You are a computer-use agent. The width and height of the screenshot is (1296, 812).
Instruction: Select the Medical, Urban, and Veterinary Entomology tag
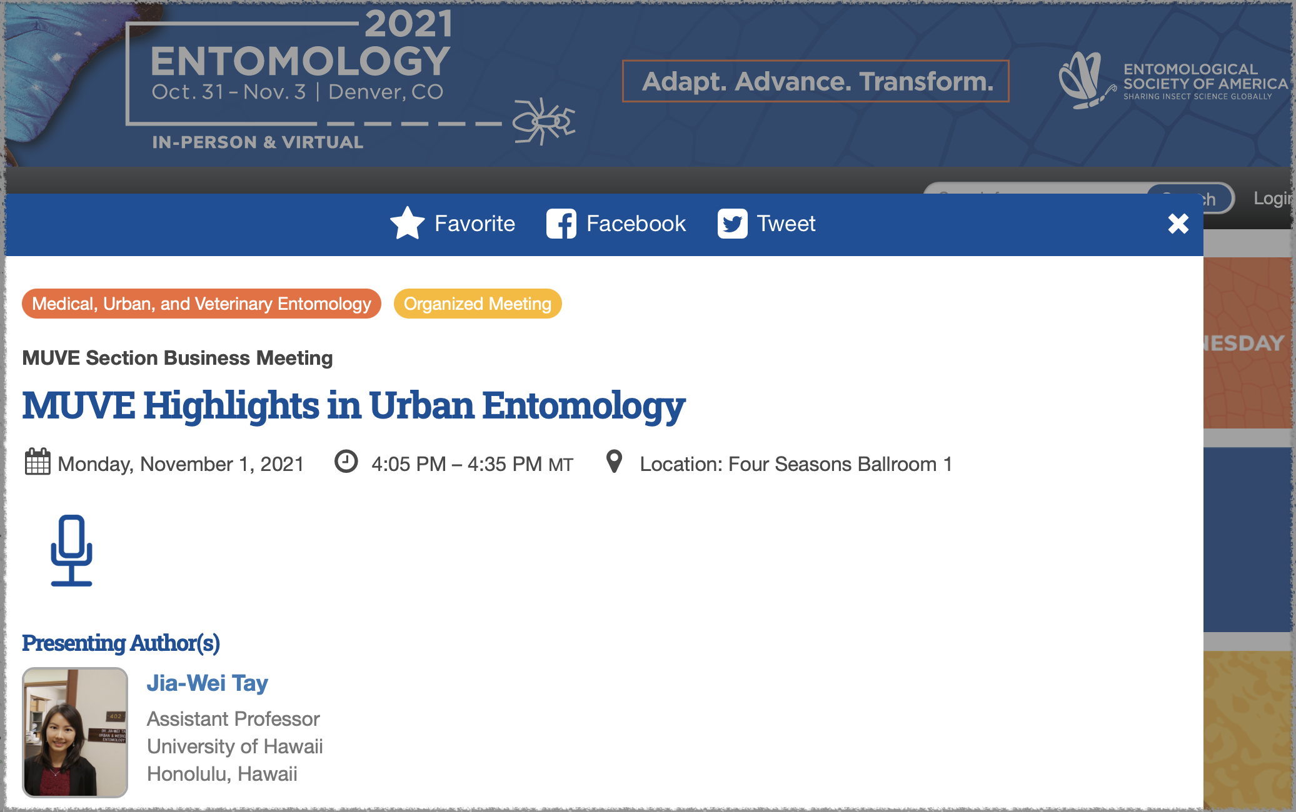(201, 304)
